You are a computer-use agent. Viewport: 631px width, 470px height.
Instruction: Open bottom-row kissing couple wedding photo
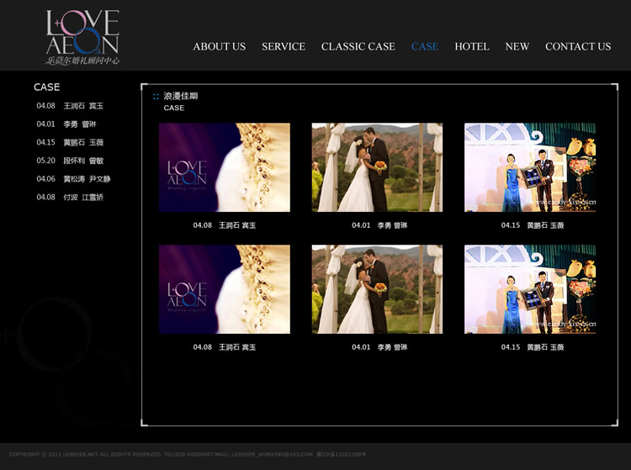click(x=377, y=289)
